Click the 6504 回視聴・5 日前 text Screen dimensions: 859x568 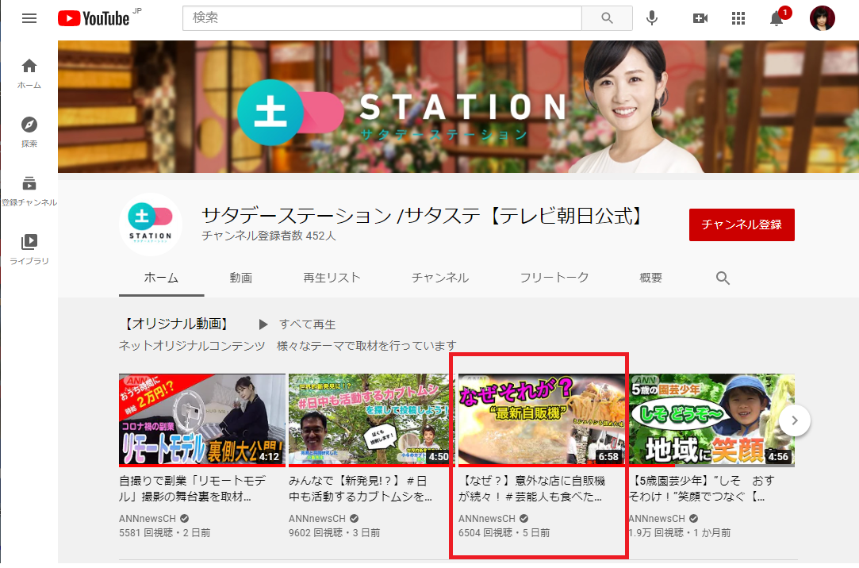pos(504,532)
